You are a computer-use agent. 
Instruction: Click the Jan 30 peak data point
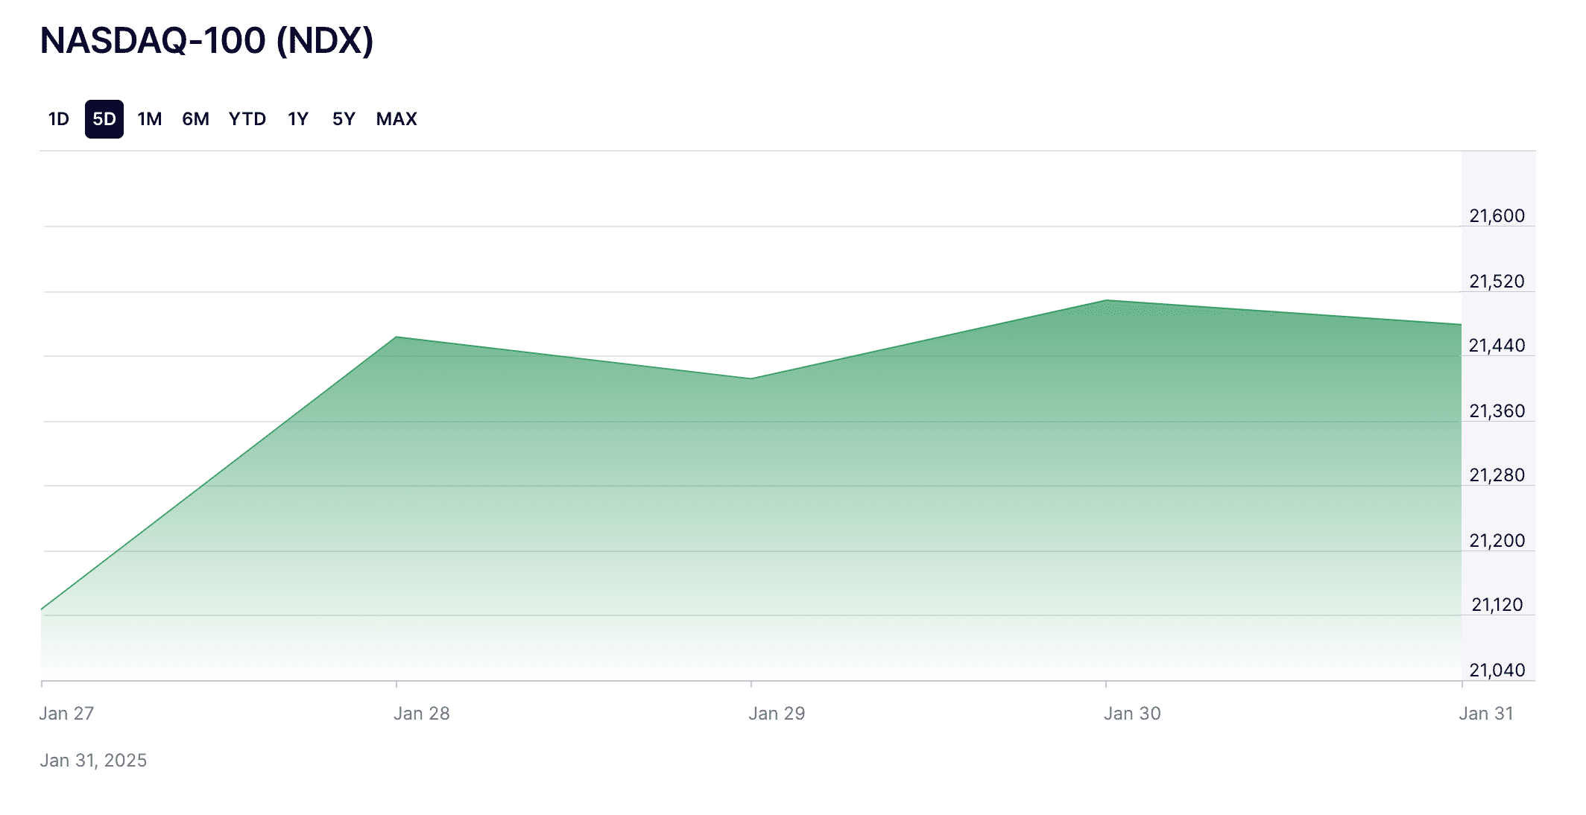[x=1106, y=301]
